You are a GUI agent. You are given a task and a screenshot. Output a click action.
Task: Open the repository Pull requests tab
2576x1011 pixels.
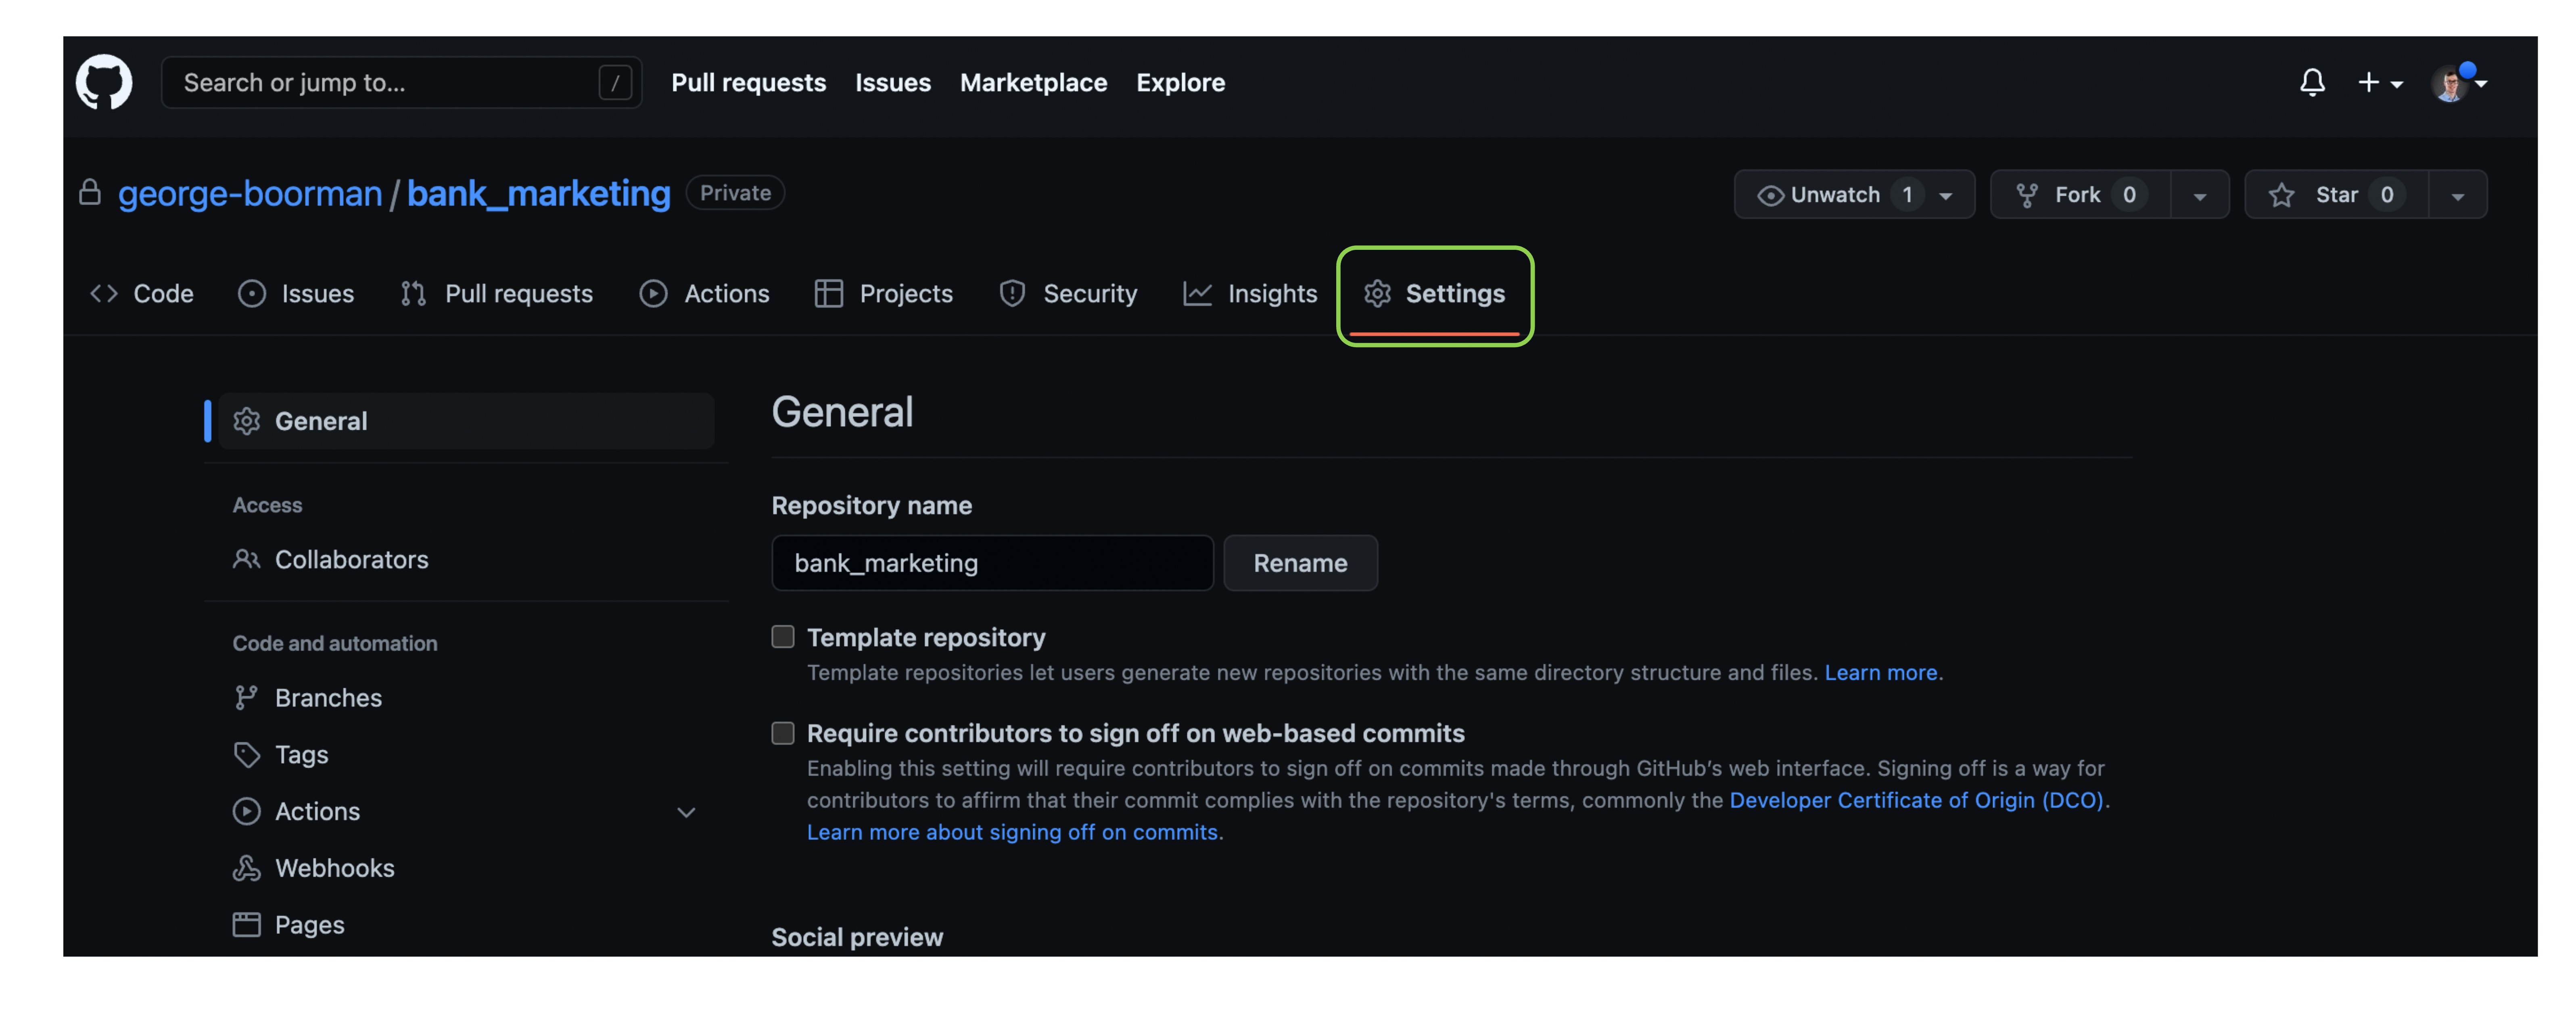point(497,293)
